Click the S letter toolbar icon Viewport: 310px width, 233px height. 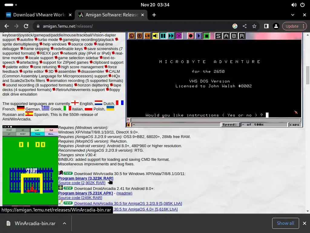pos(218,36)
